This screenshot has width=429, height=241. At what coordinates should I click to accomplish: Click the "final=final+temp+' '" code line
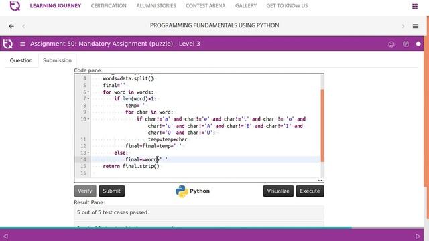154,146
